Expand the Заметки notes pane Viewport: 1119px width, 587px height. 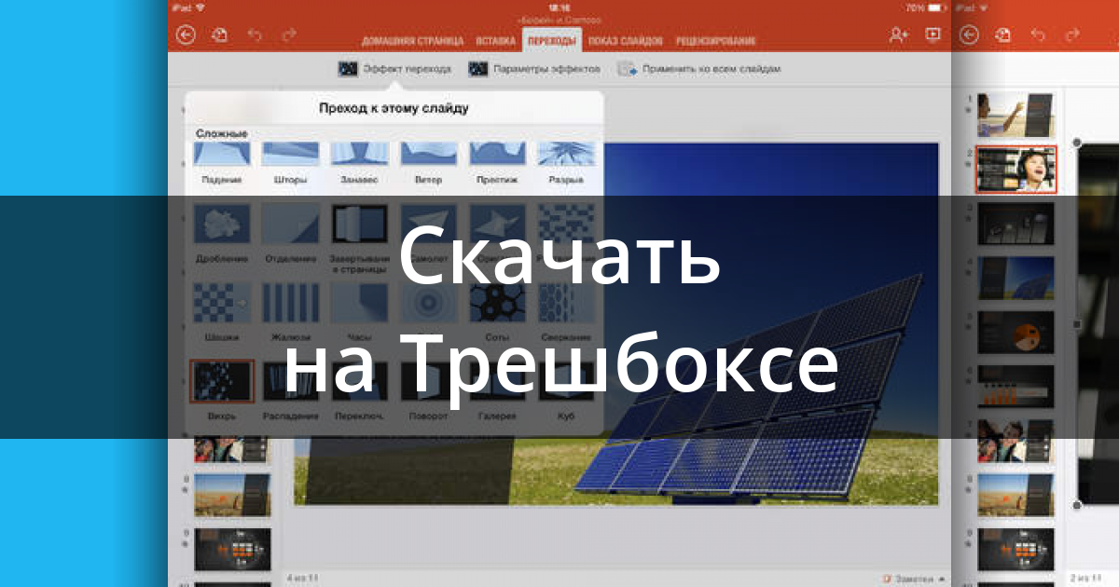click(912, 579)
